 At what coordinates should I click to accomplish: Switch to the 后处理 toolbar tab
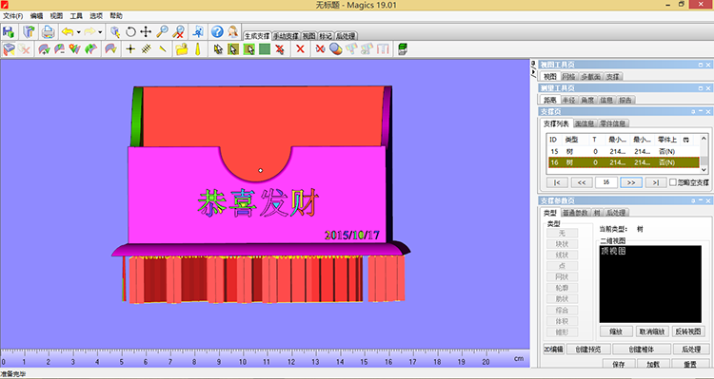click(x=346, y=36)
